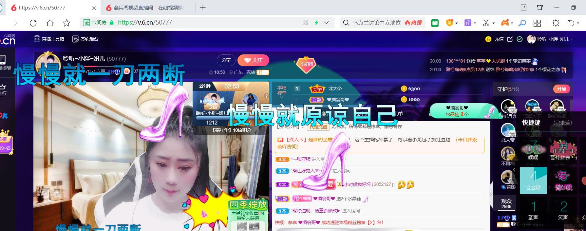The width and height of the screenshot is (586, 231).
Task: Open the 排行 ranking sidebar crown icon
Action: [3, 89]
